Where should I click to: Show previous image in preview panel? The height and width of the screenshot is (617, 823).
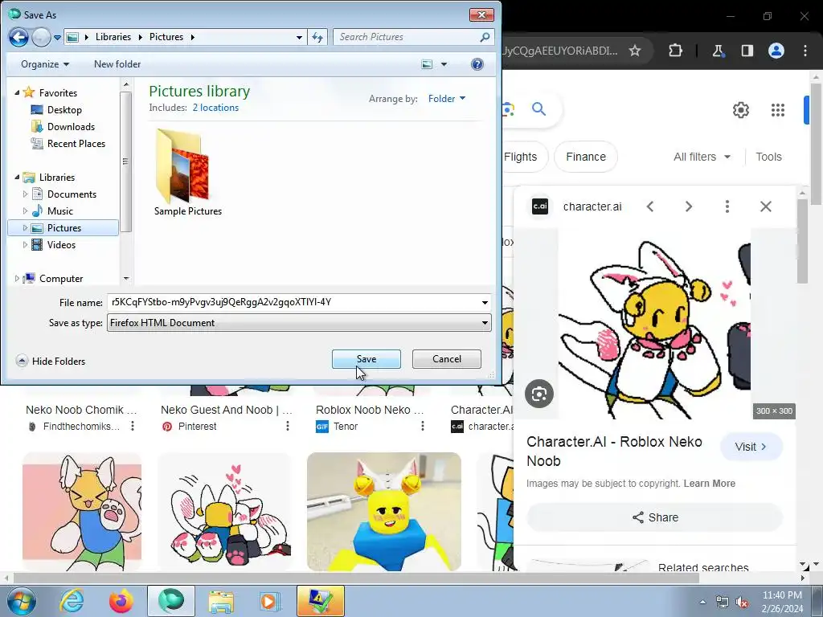(x=650, y=206)
